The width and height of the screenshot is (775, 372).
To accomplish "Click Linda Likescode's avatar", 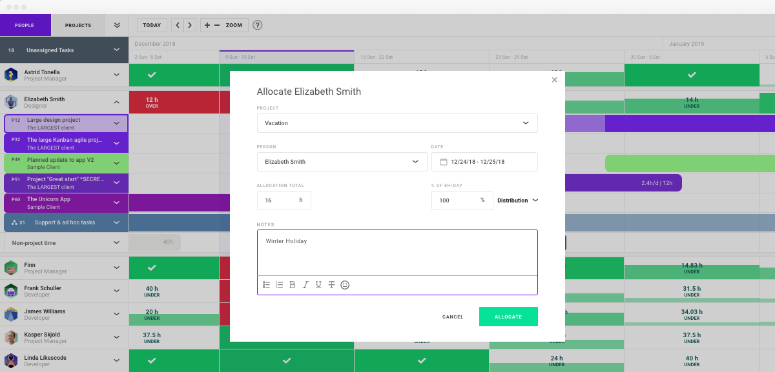I will 11,361.
